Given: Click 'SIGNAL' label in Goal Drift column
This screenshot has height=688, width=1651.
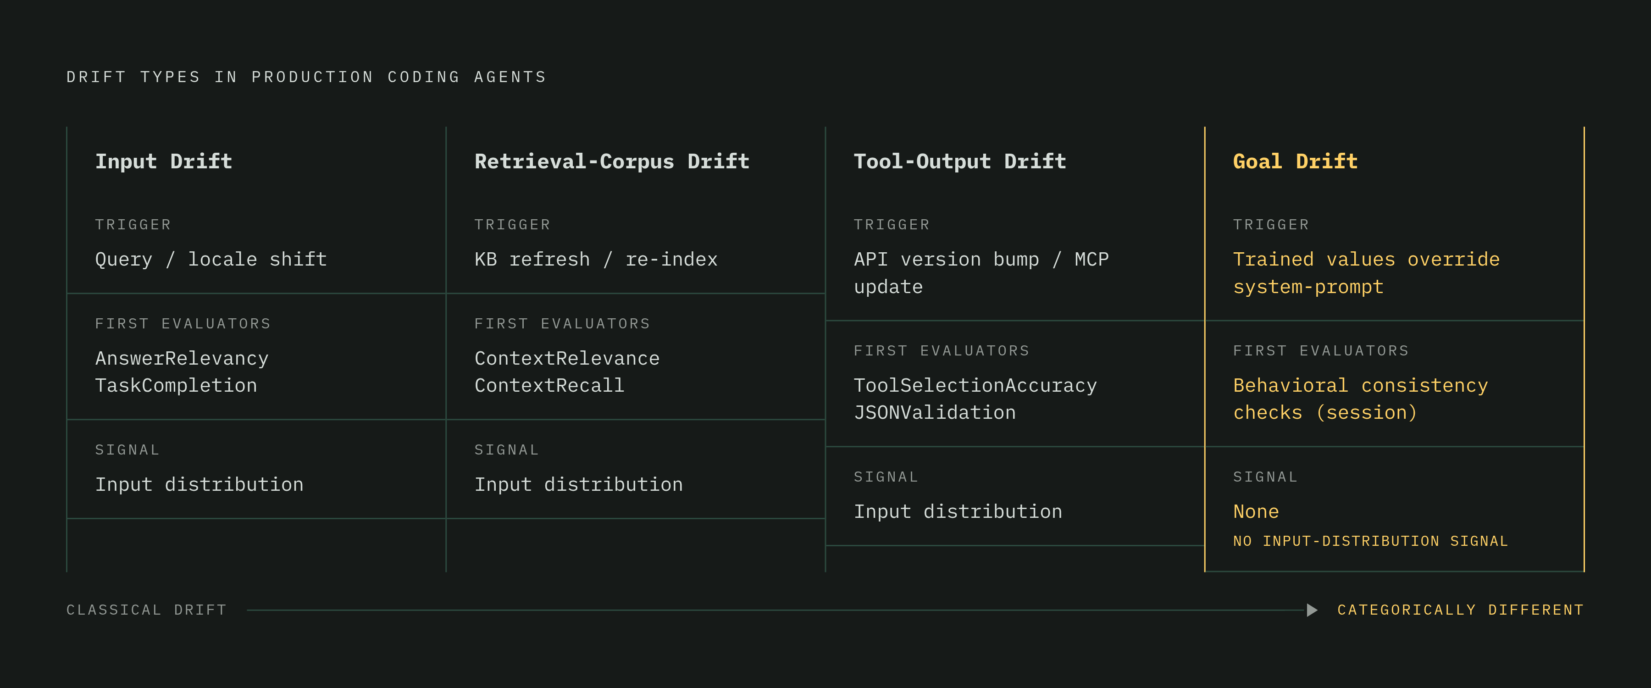Looking at the screenshot, I should (1266, 477).
